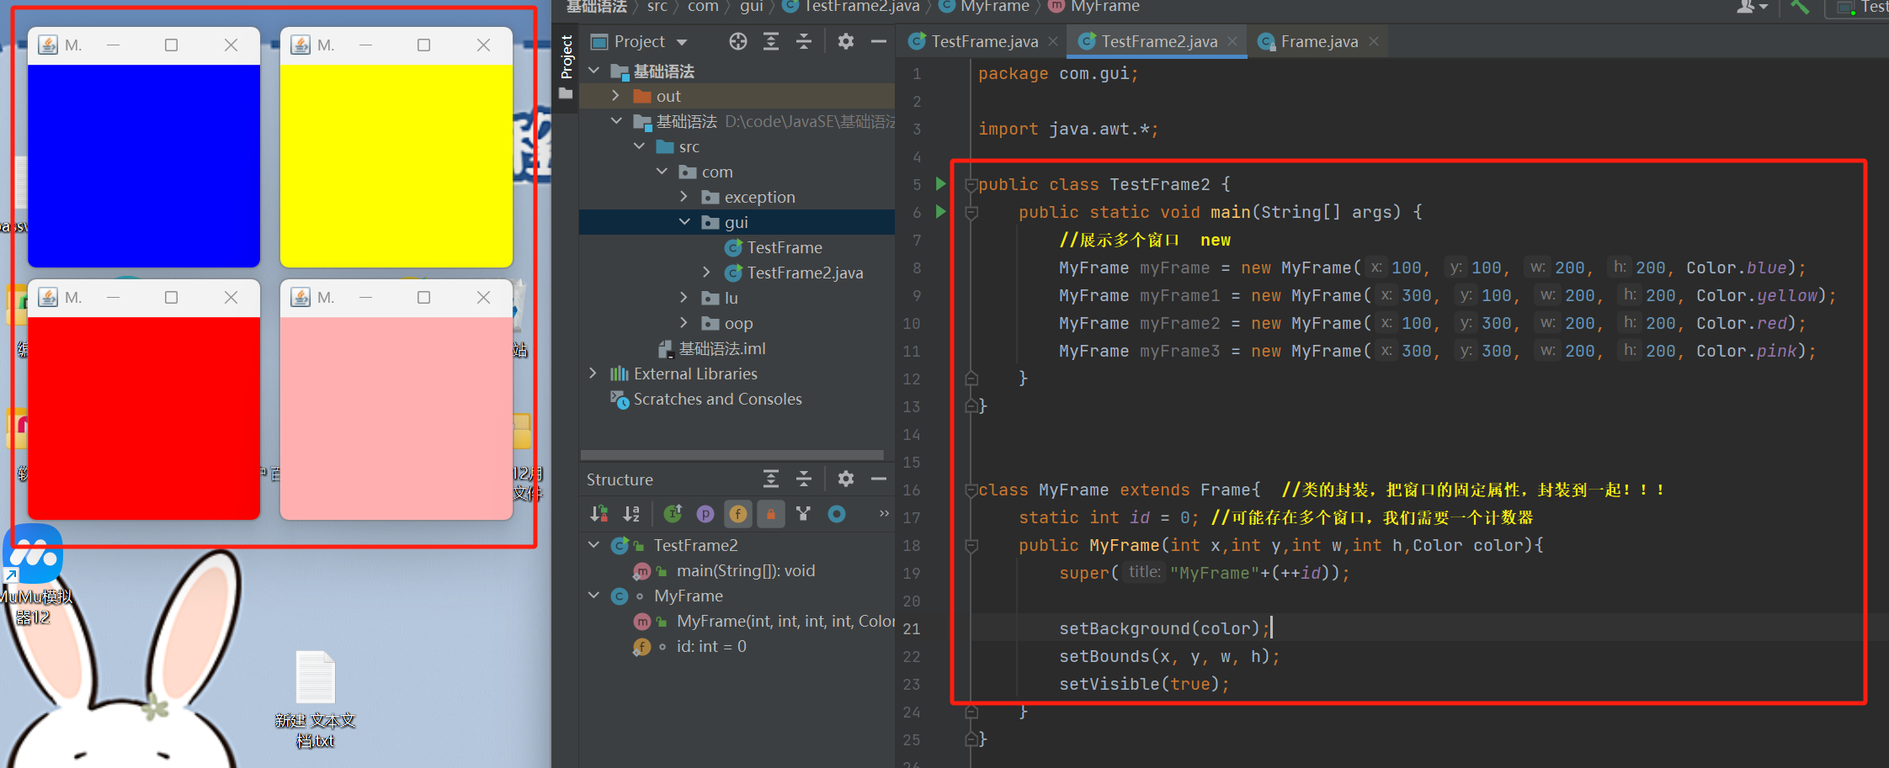Click Java icon on blue MyFrame window

(x=49, y=45)
